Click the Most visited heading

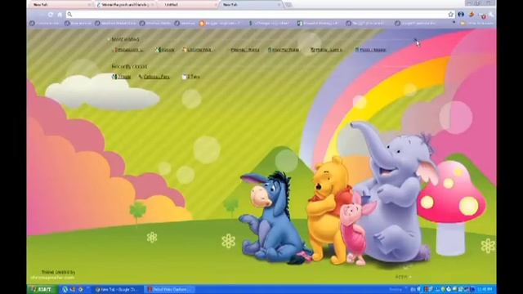pos(125,39)
